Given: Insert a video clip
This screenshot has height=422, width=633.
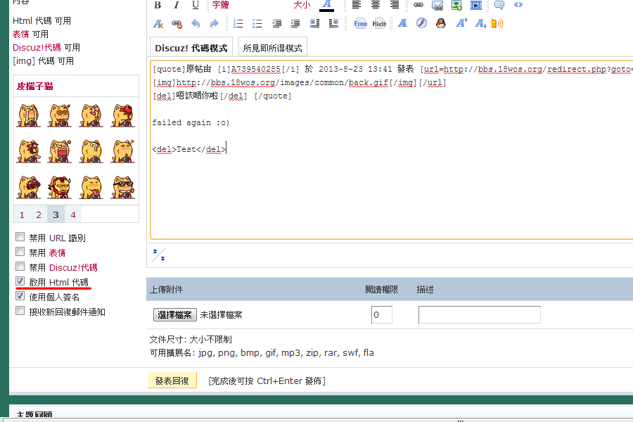Looking at the screenshot, I should coord(476,5).
